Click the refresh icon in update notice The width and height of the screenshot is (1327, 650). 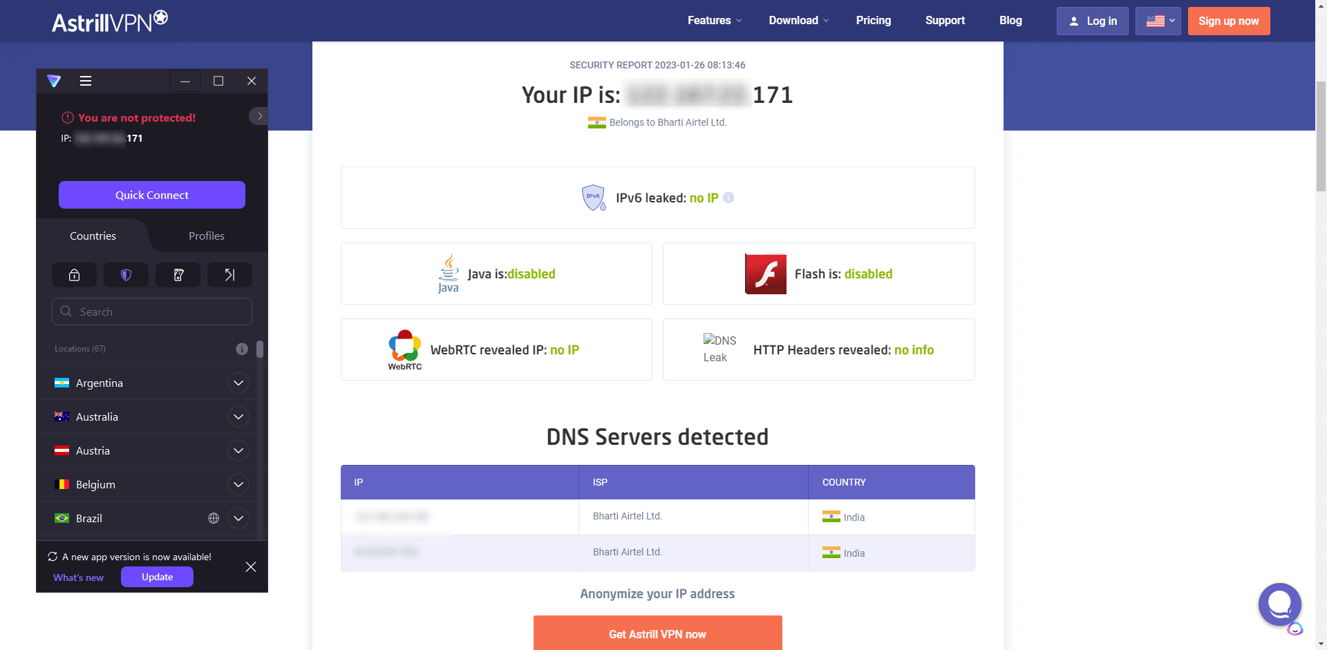[53, 557]
